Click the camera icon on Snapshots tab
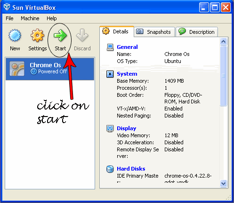The image size is (234, 203). click(140, 31)
